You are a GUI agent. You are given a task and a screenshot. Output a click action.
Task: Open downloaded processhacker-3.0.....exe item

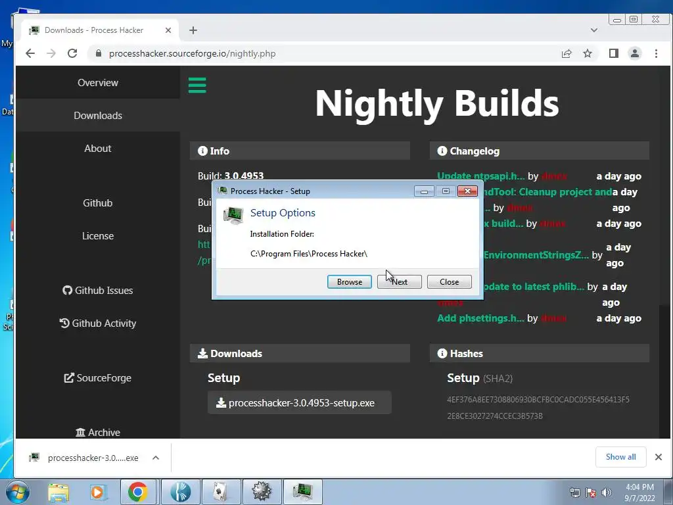(85, 458)
